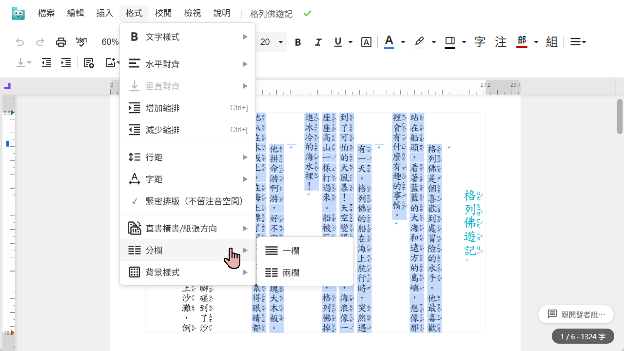Select 增加縮排 menu entry
Image resolution: width=624 pixels, height=351 pixels.
[x=188, y=108]
